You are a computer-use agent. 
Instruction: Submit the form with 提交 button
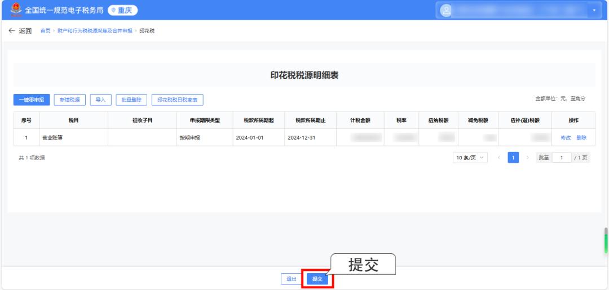(x=317, y=279)
